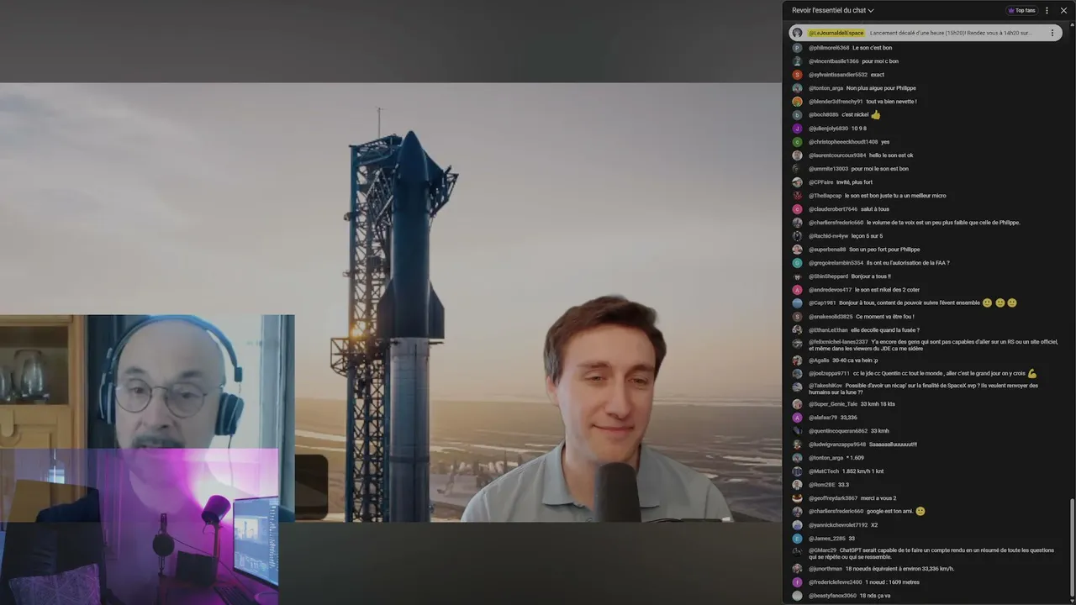
Task: Click the username @yannickchevrolet7192
Action: [838, 525]
